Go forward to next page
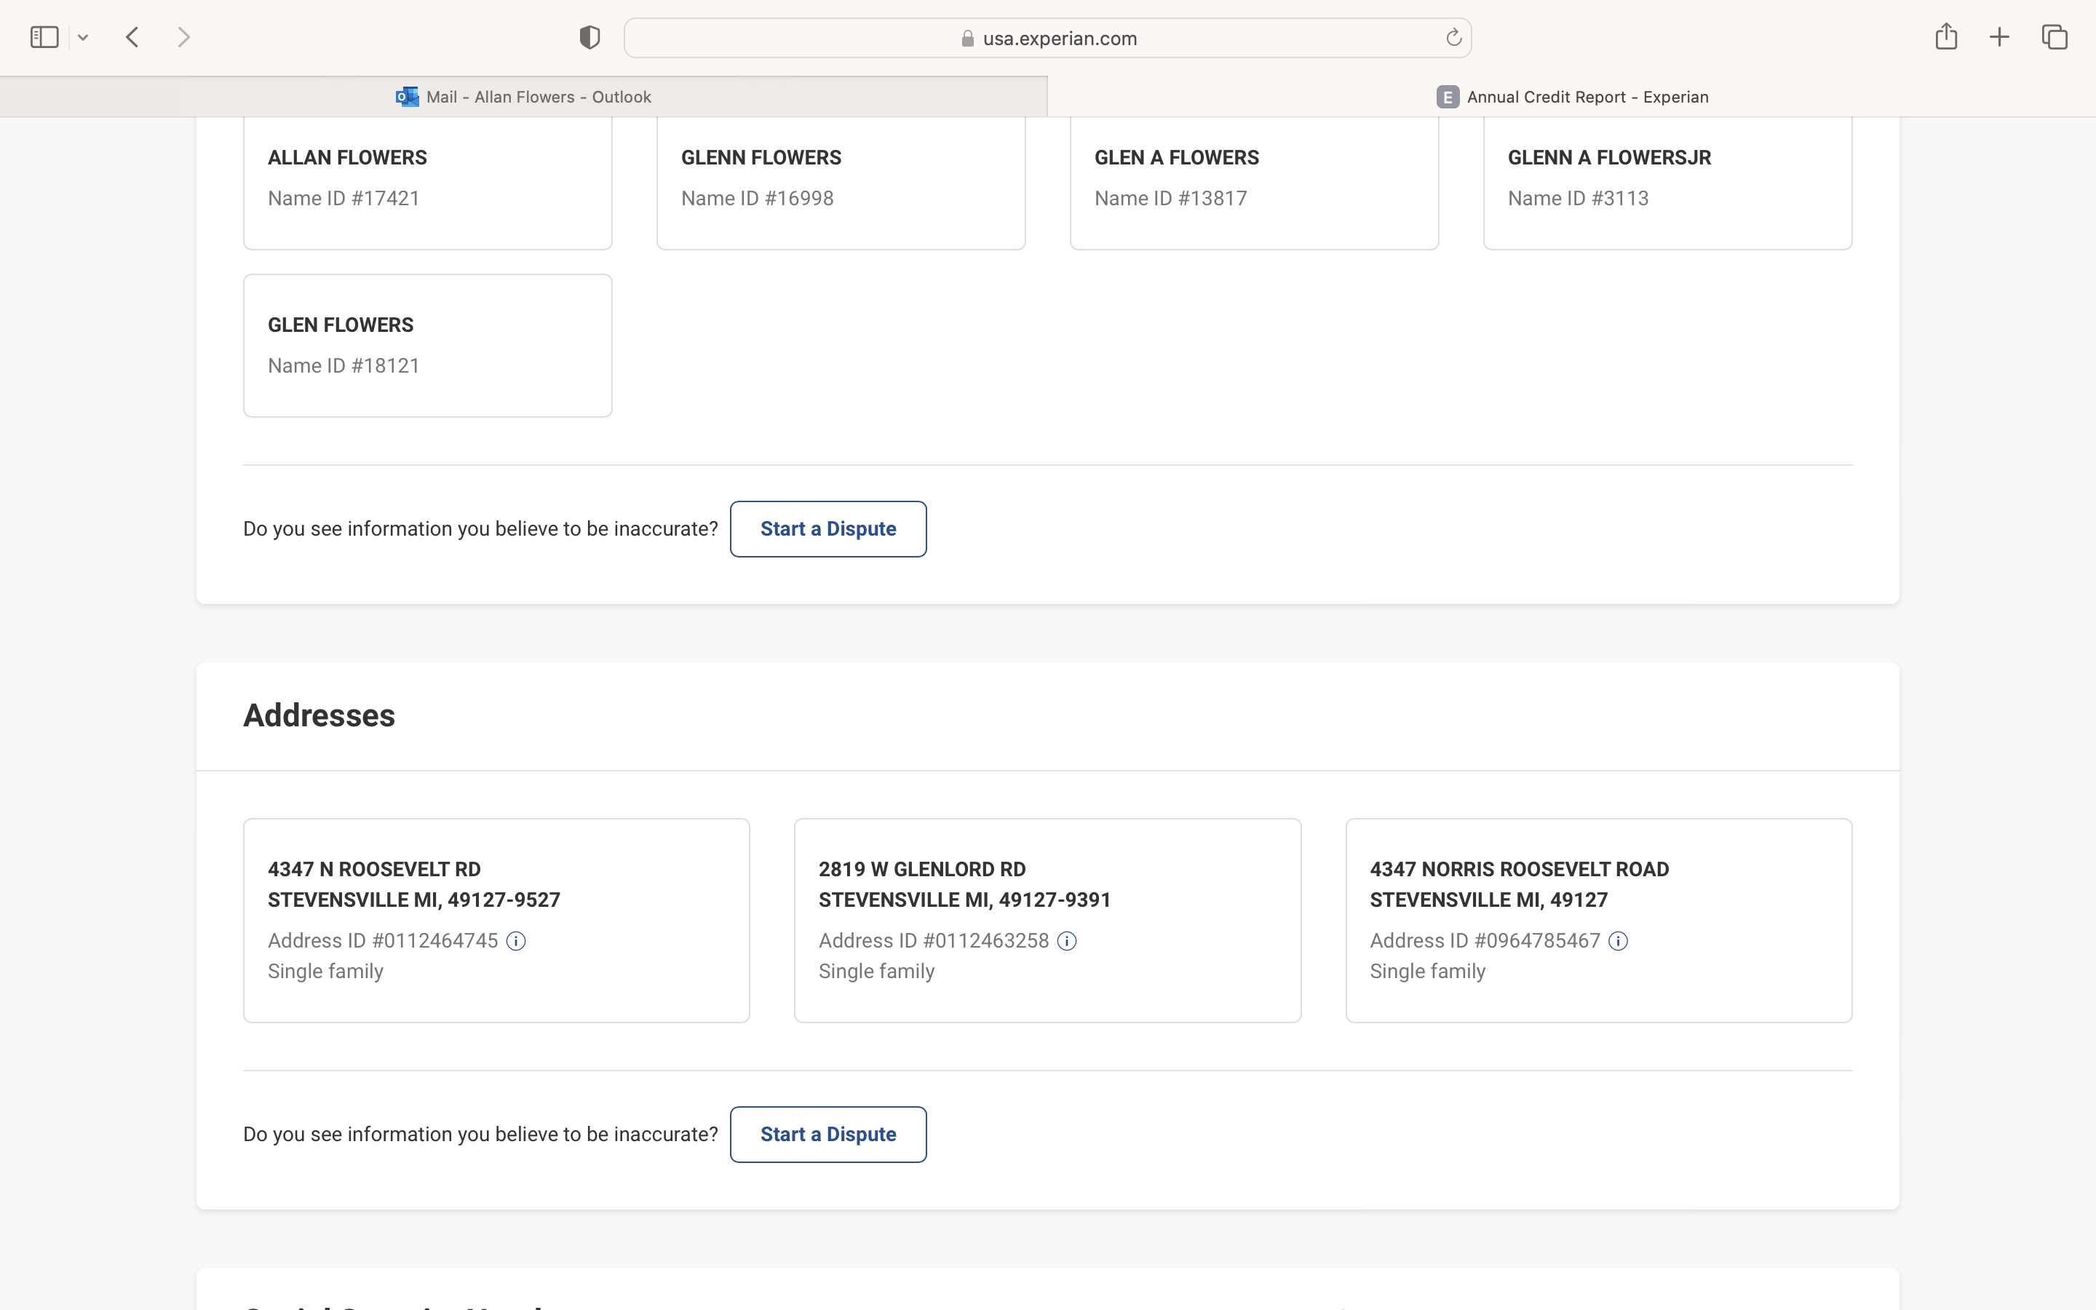 [183, 37]
